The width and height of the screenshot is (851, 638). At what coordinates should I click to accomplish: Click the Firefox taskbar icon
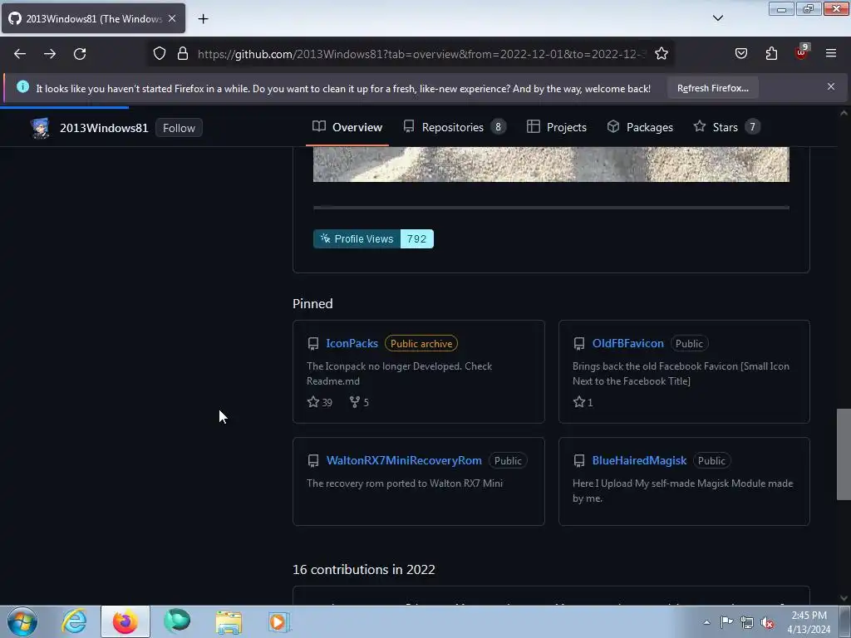125,621
